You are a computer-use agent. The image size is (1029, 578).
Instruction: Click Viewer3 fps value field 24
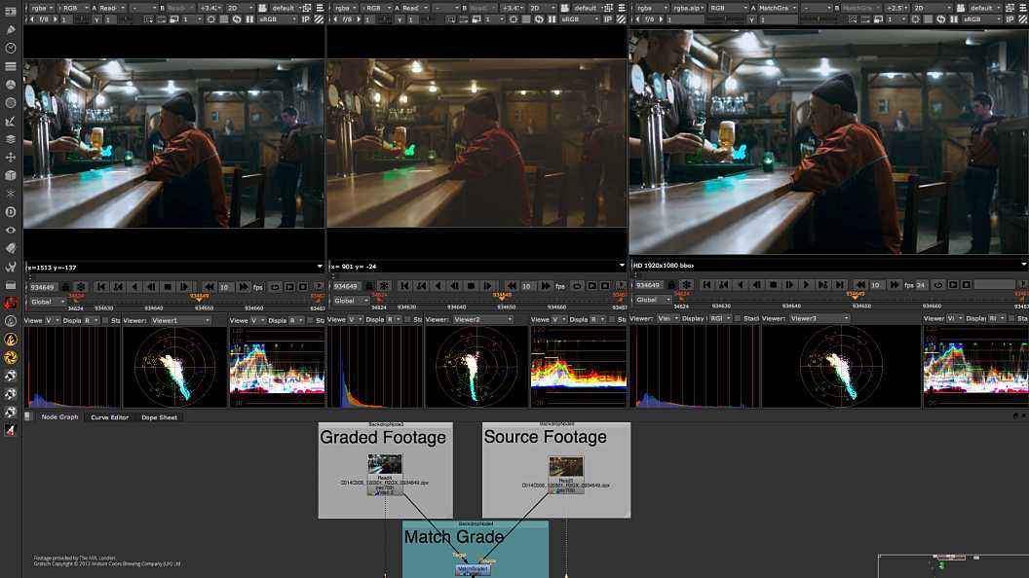922,285
